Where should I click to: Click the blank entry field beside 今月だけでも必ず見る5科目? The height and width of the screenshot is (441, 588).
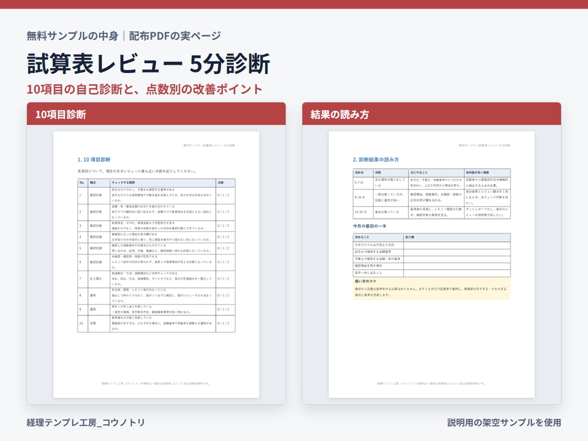[457, 245]
